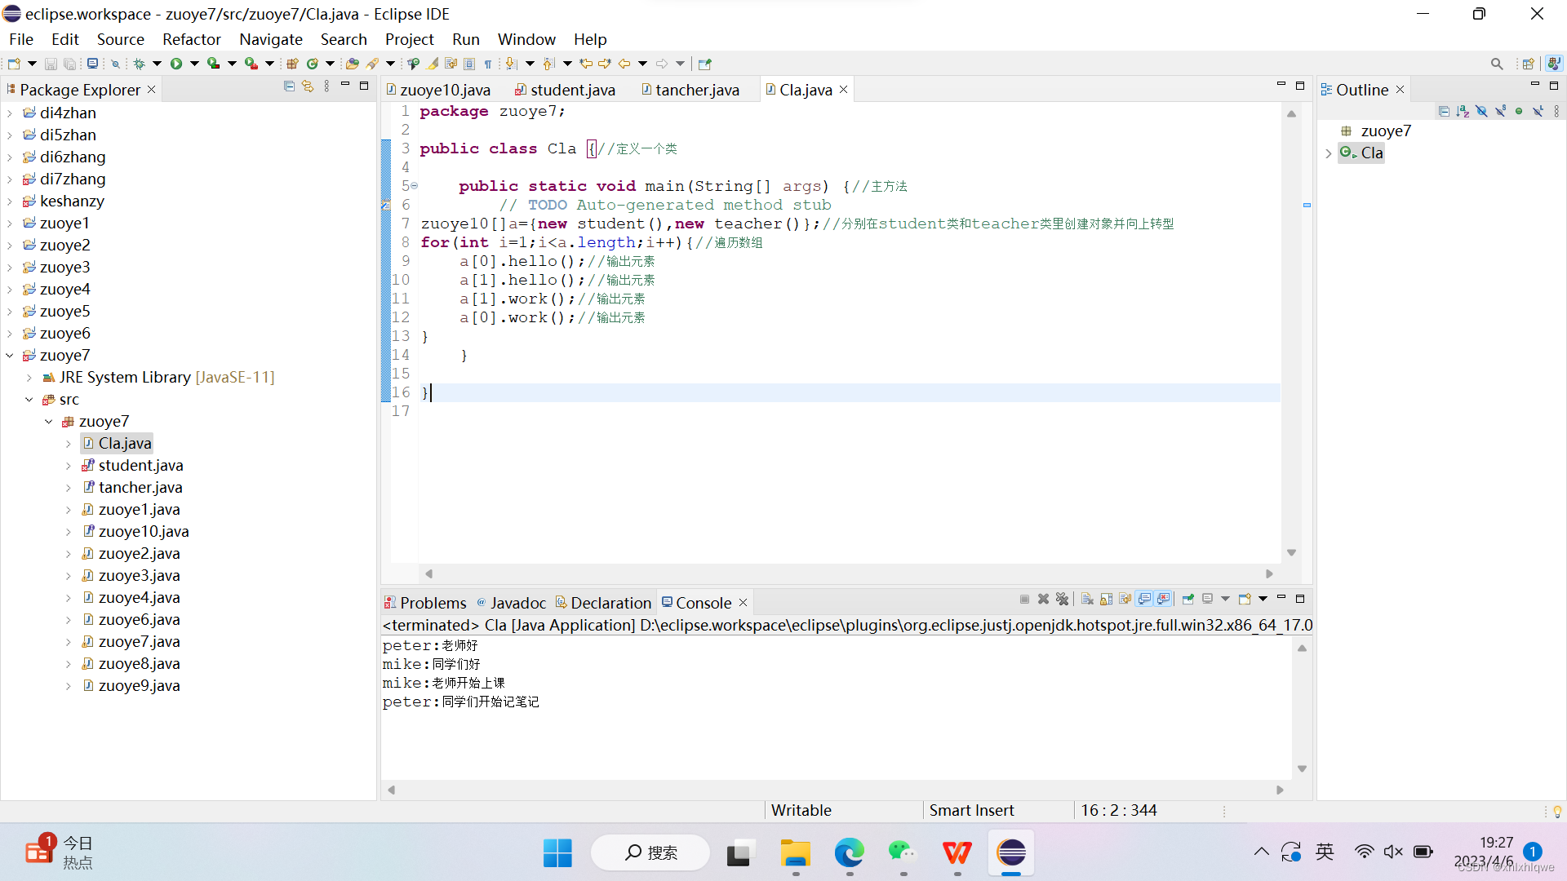The height and width of the screenshot is (881, 1567).
Task: Toggle Scroll Lock in Console toolbar
Action: 1106,600
